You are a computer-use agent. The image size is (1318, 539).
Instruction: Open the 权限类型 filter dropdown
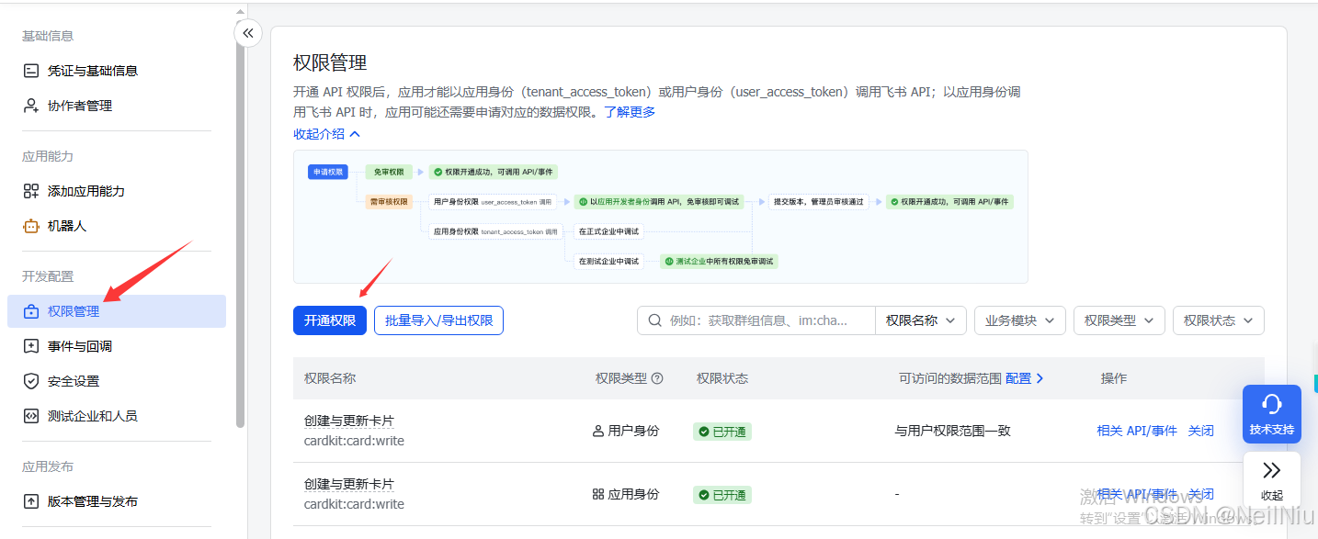click(1119, 320)
